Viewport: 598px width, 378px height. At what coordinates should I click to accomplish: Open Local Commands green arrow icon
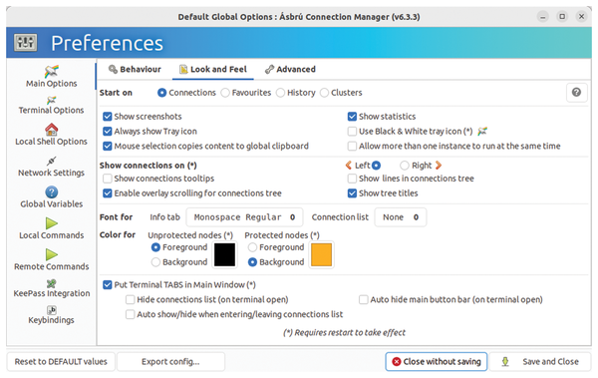(52, 223)
